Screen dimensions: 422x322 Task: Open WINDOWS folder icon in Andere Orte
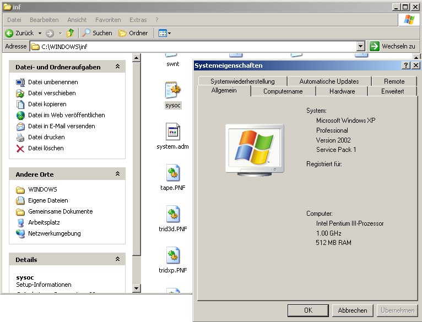click(x=20, y=190)
